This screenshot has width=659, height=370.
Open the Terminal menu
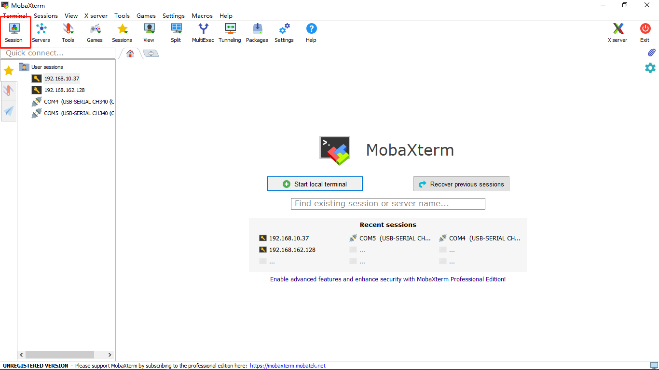pos(15,16)
